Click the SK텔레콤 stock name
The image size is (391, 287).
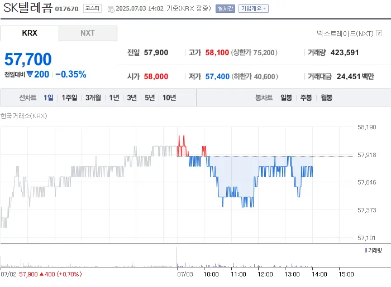[28, 7]
